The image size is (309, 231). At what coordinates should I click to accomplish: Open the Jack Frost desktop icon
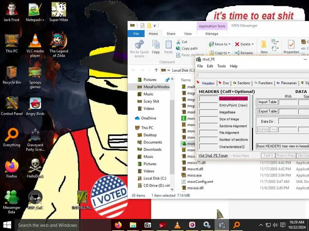[12, 12]
